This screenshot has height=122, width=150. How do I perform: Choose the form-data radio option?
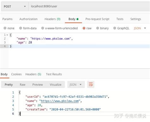[21, 28]
